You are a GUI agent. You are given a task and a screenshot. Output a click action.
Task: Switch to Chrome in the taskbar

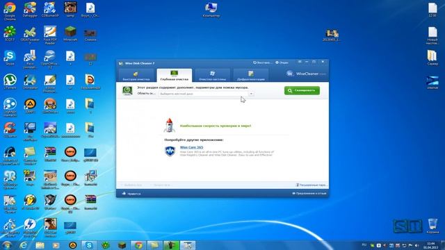138,245
